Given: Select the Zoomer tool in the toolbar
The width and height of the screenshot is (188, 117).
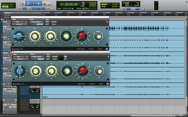Looking at the screenshot, I should click(x=22, y=4).
